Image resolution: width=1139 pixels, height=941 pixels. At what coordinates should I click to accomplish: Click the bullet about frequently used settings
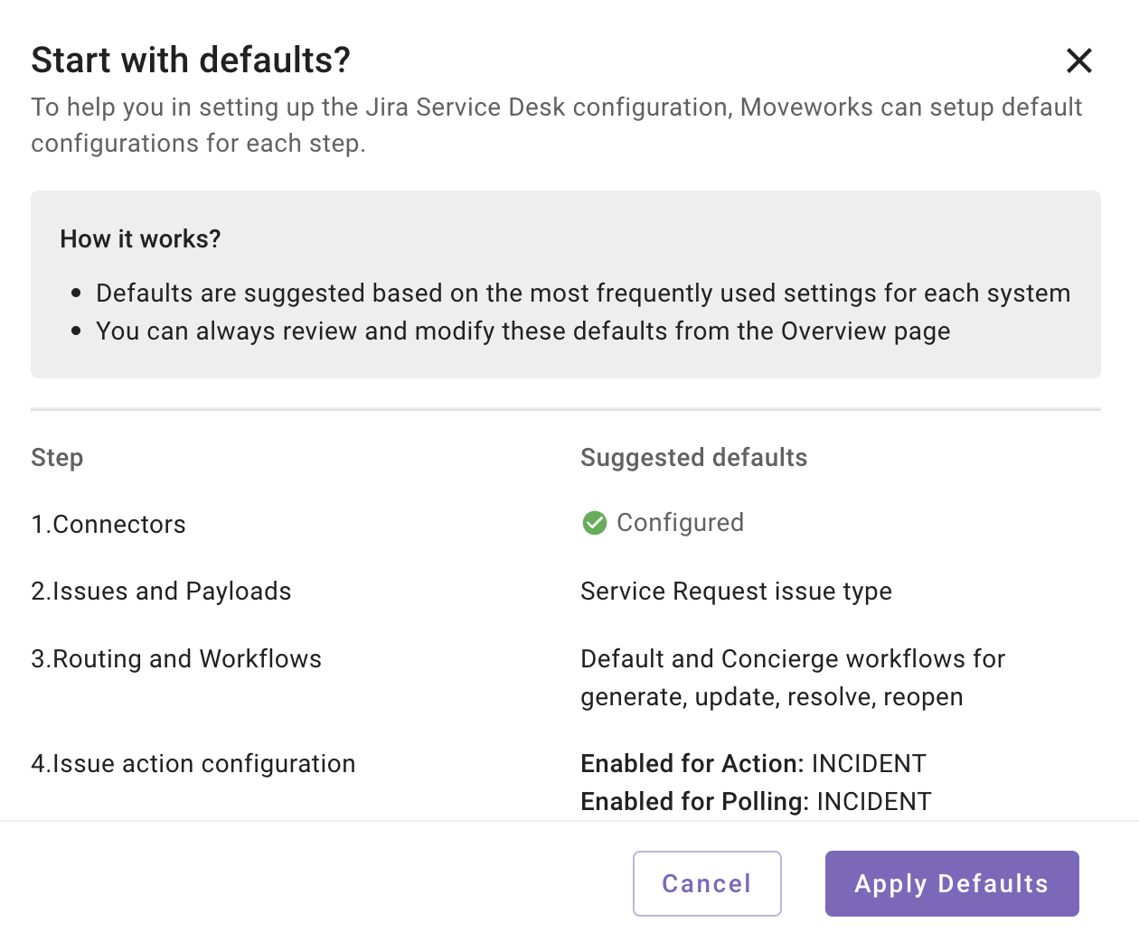coord(583,293)
